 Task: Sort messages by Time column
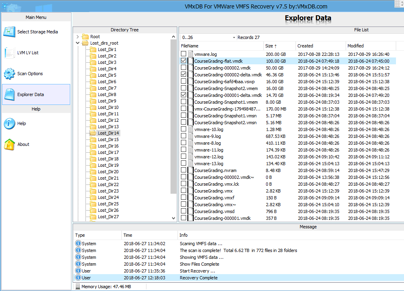(149, 235)
